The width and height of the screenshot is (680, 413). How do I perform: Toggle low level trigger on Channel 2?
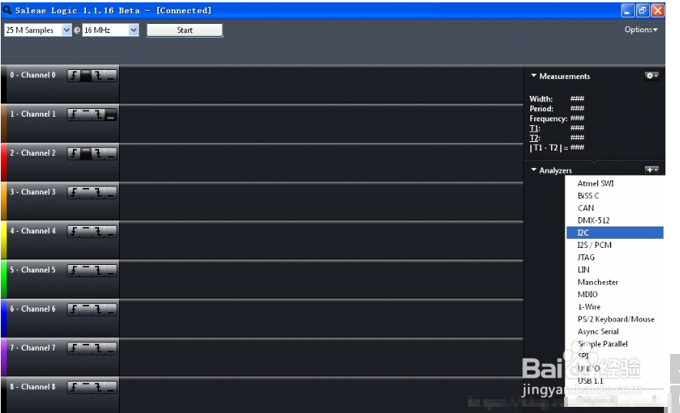[x=111, y=154]
